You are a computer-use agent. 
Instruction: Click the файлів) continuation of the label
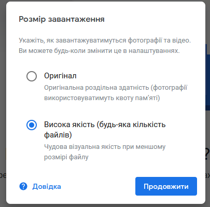pos(58,135)
